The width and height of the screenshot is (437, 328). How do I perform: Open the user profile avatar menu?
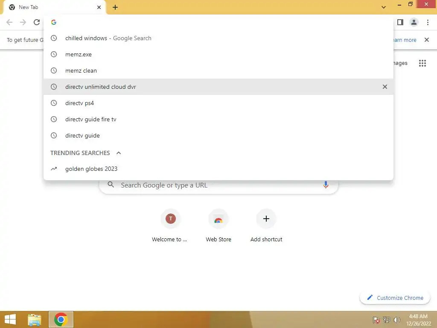coord(414,22)
